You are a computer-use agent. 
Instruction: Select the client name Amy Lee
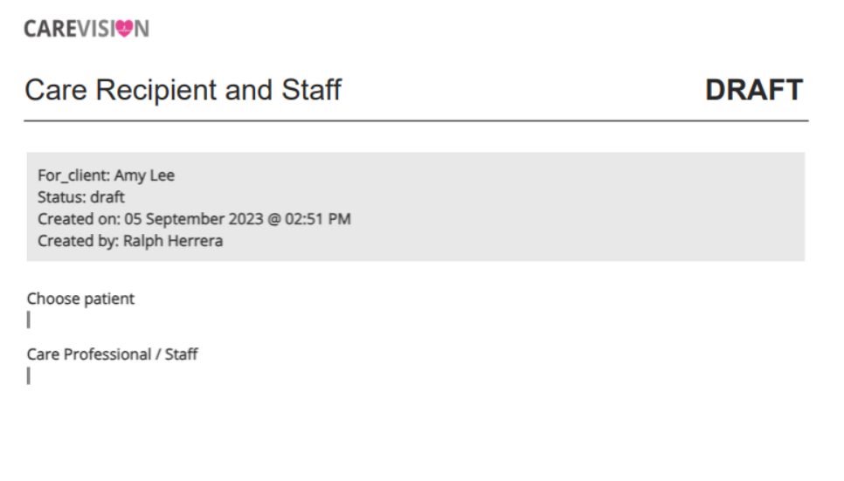click(144, 175)
